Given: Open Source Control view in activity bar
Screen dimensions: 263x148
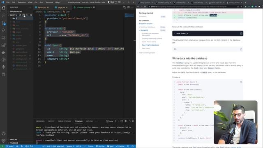Looking at the screenshot, I should tap(4, 23).
